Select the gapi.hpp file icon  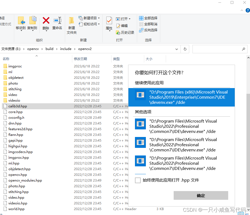5,141
